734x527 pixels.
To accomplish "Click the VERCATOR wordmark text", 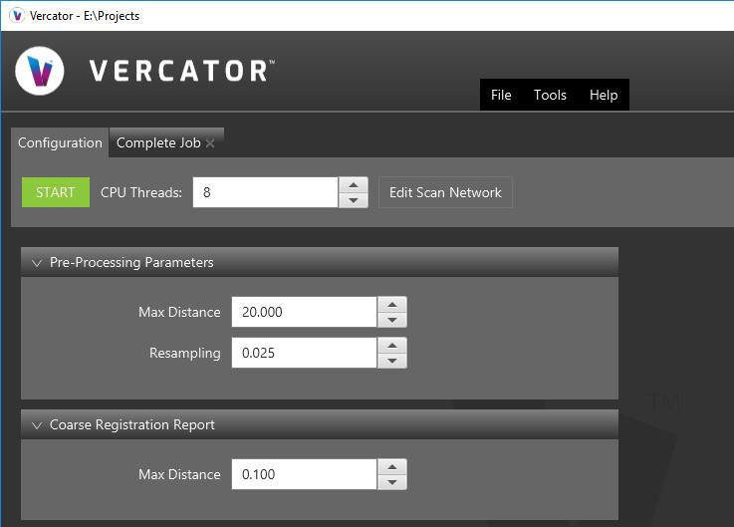I will click(x=181, y=71).
